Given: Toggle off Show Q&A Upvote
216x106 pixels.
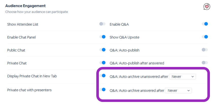Looking at the screenshot, I should (x=205, y=37).
